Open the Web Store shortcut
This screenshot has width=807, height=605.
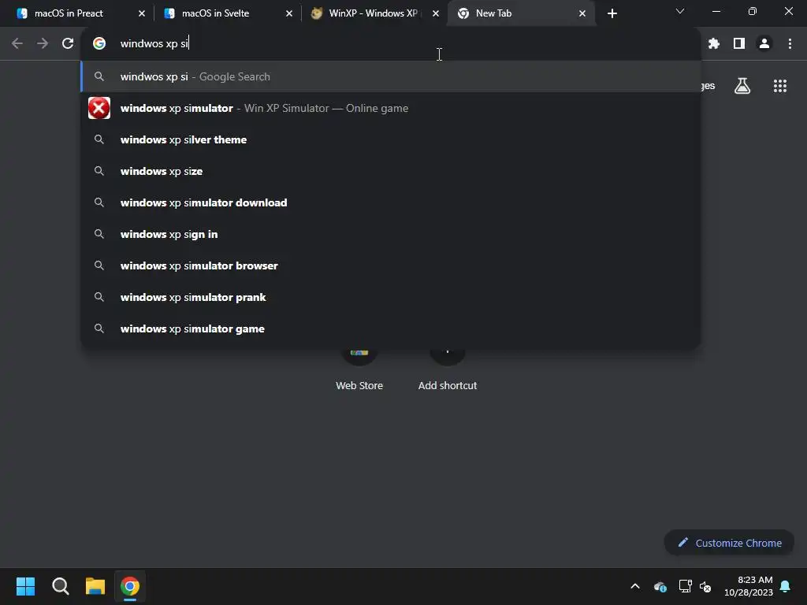pyautogui.click(x=359, y=372)
